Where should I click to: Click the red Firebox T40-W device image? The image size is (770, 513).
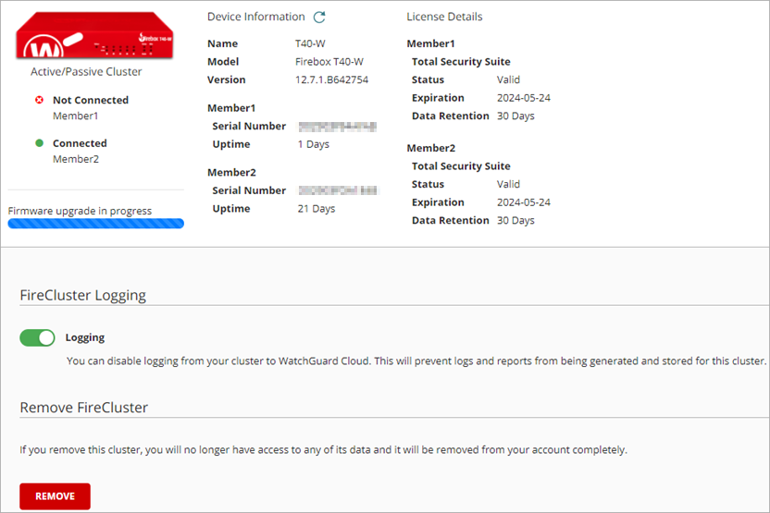[x=94, y=36]
